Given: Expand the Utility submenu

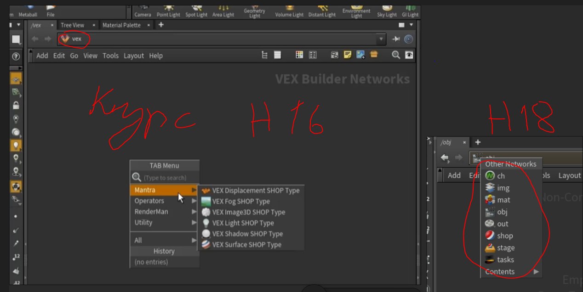Looking at the screenshot, I should tap(165, 222).
